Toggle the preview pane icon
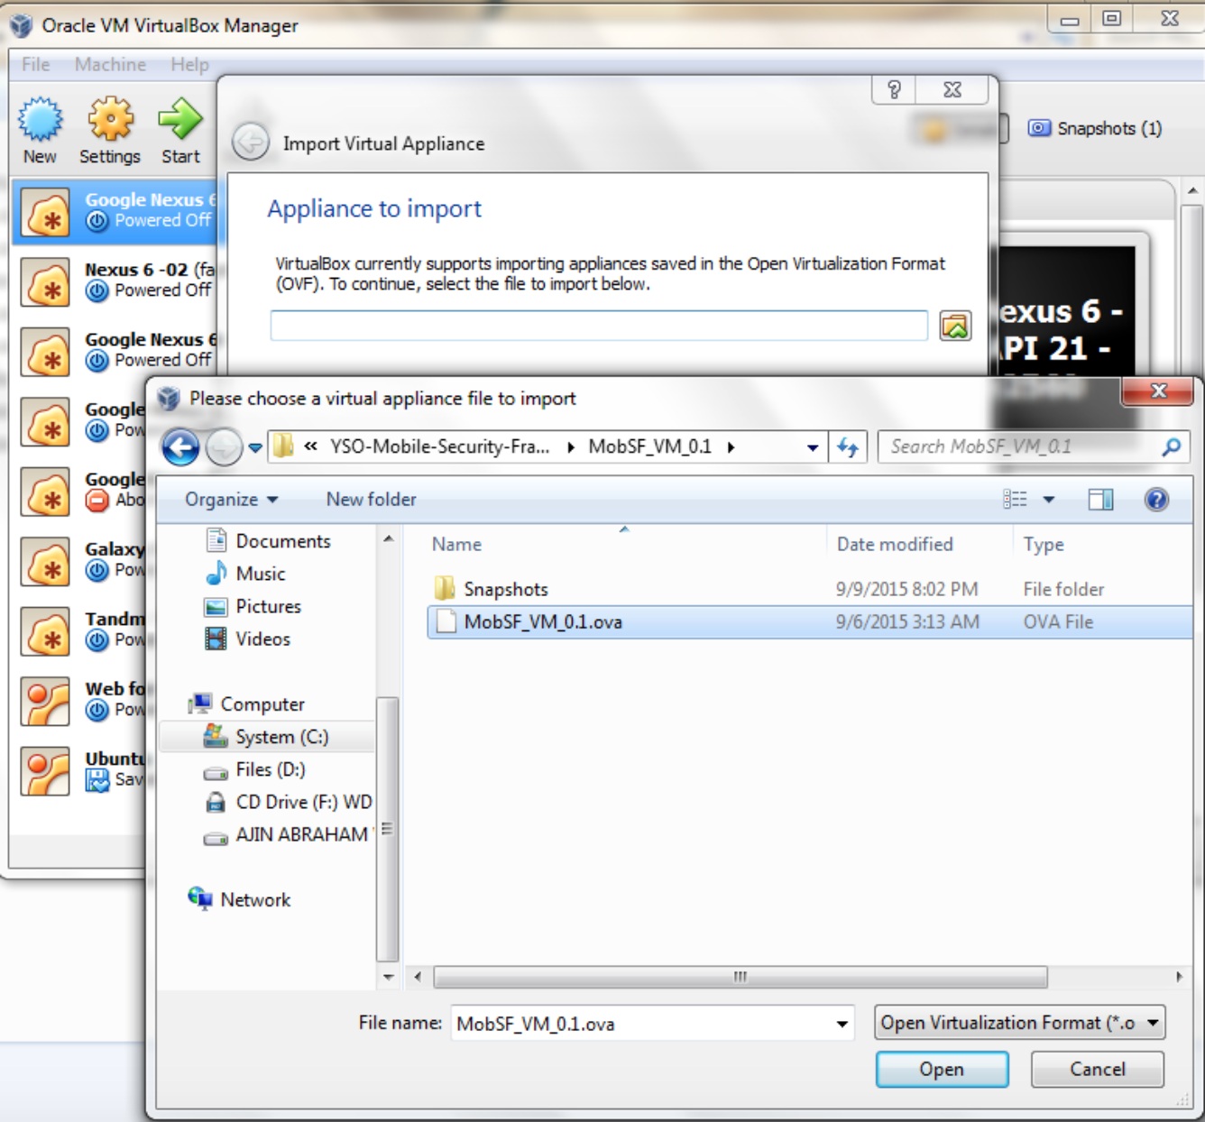 pyautogui.click(x=1100, y=500)
